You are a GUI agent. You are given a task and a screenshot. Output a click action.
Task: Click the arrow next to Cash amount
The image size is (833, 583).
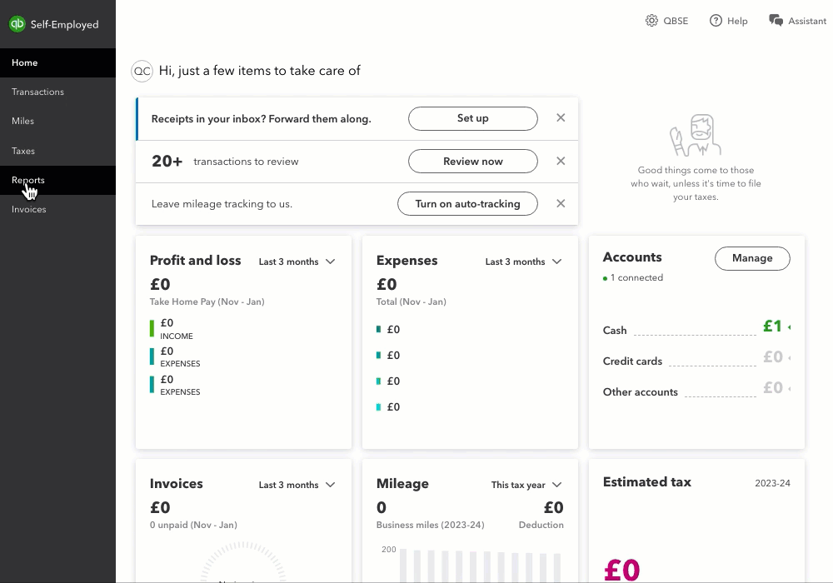(789, 327)
